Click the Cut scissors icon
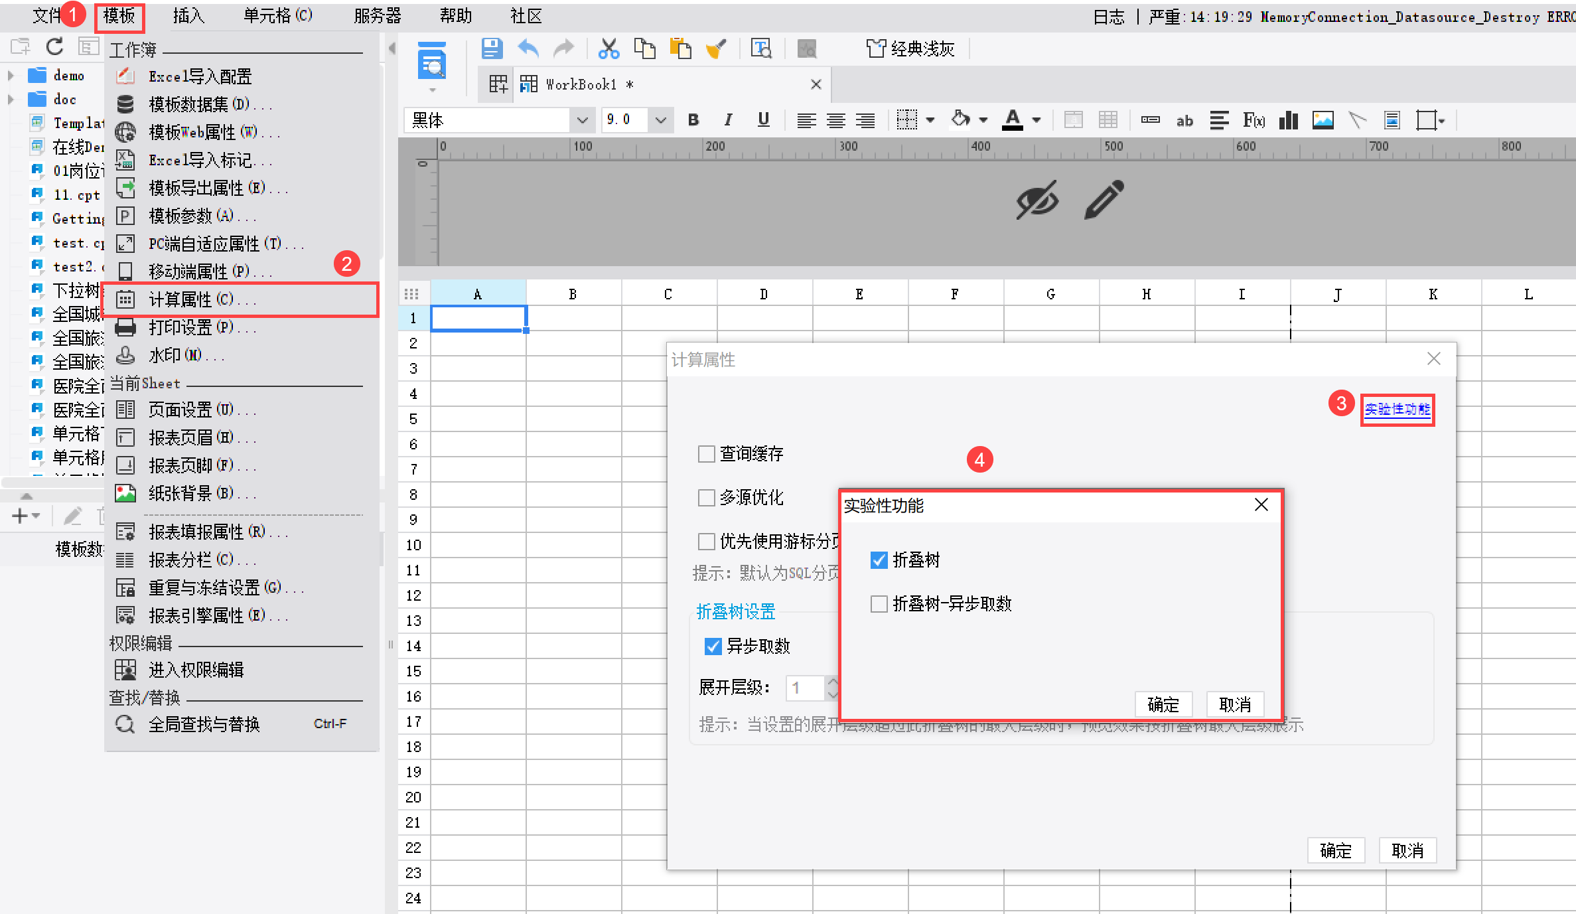This screenshot has height=914, width=1576. click(x=608, y=48)
